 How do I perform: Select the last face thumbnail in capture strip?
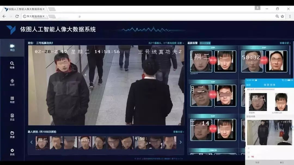coord(170,142)
